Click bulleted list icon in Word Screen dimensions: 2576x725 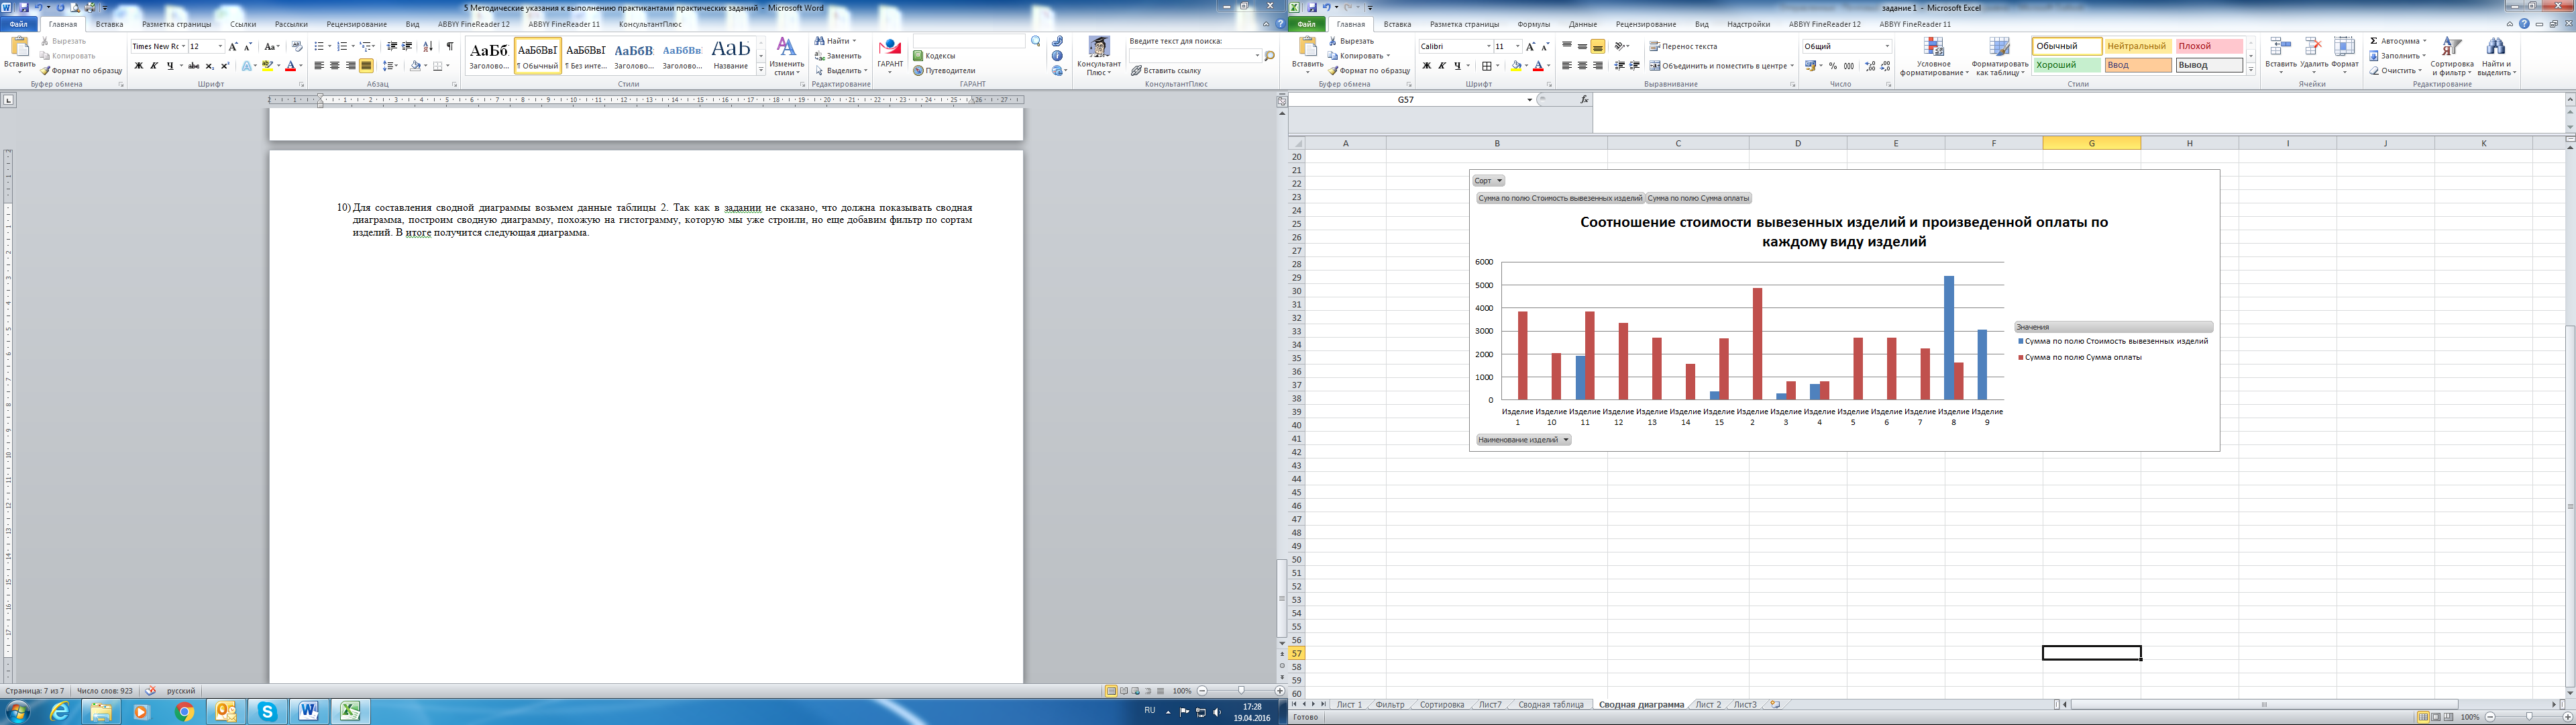point(319,46)
